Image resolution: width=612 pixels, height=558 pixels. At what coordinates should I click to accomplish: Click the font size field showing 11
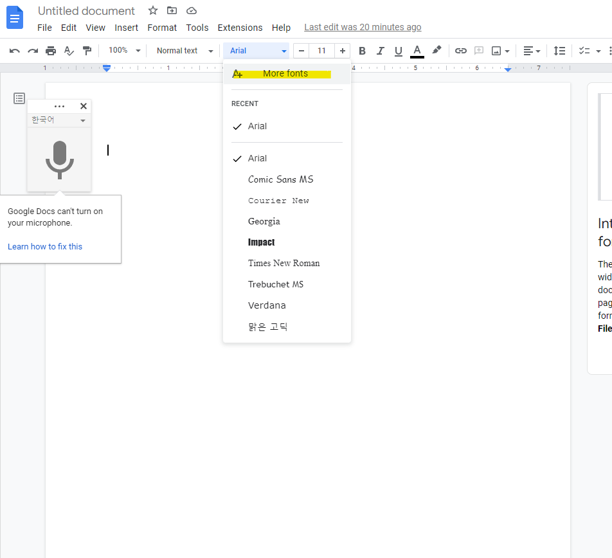pos(321,51)
